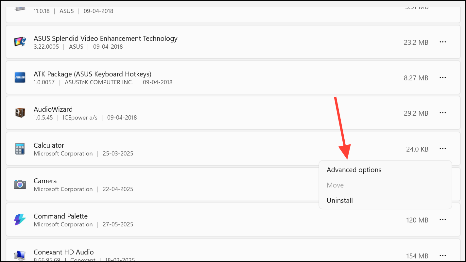This screenshot has width=466, height=262.
Task: Open more options for ASUS Splendid Video Enhancement
Action: point(443,42)
